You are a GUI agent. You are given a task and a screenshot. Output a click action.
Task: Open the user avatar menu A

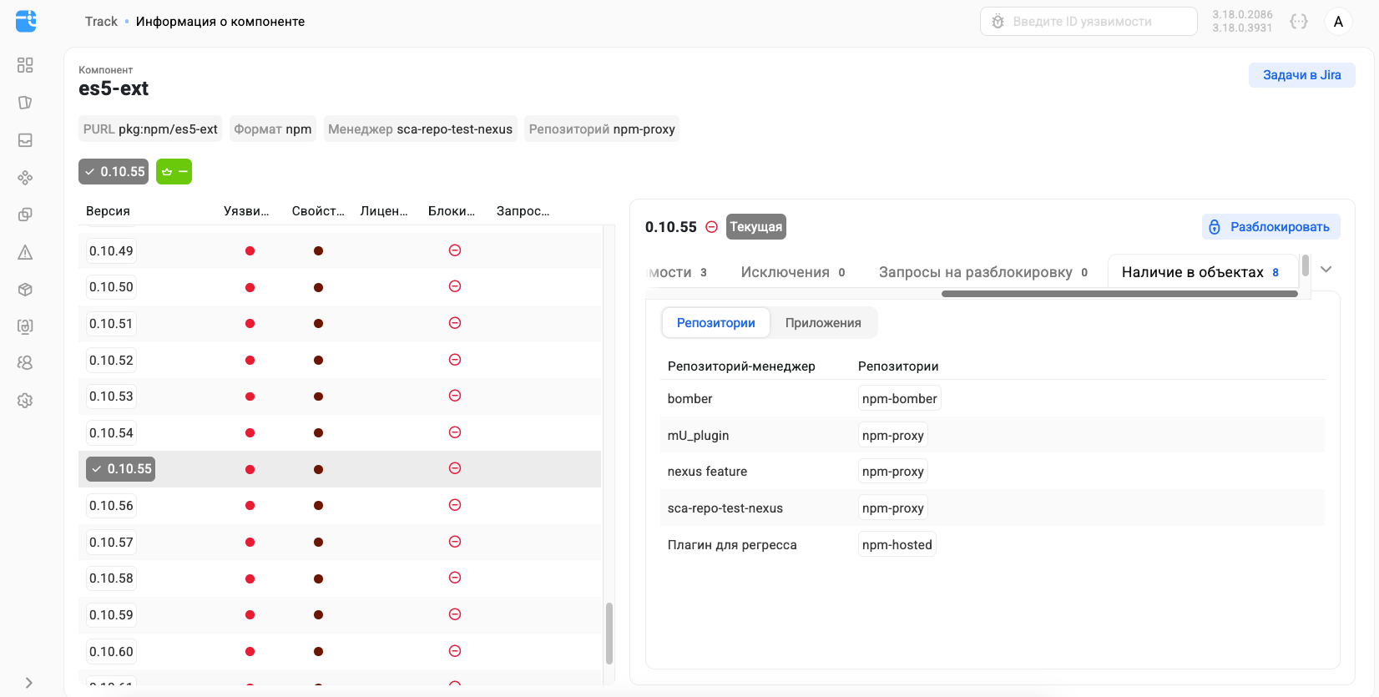coord(1338,22)
